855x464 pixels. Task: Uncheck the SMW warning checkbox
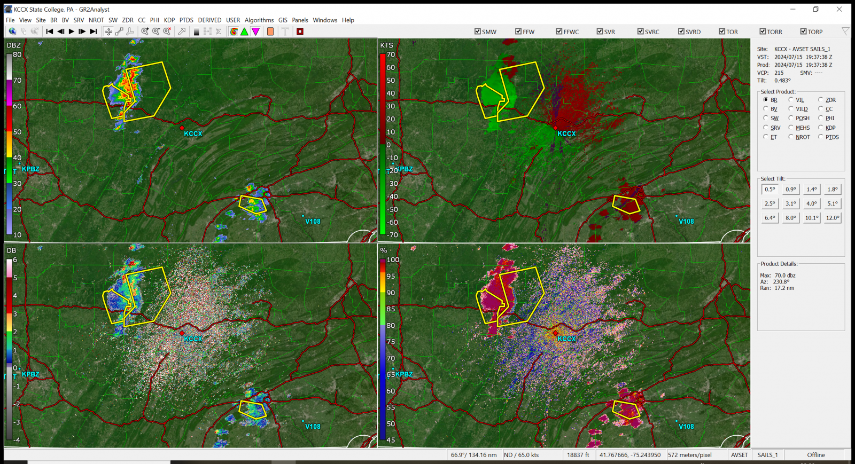point(478,32)
